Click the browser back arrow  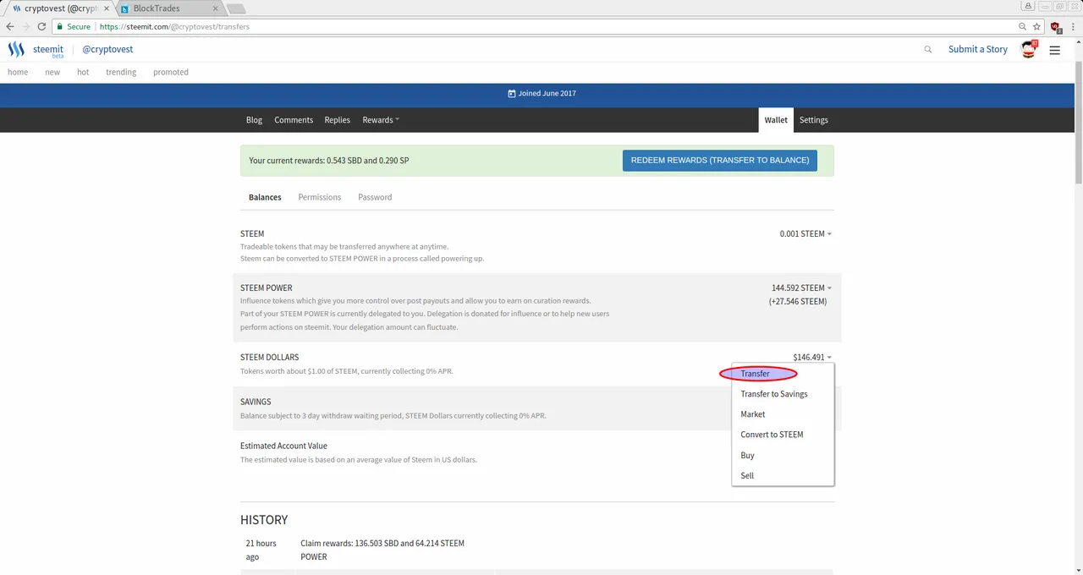point(10,27)
